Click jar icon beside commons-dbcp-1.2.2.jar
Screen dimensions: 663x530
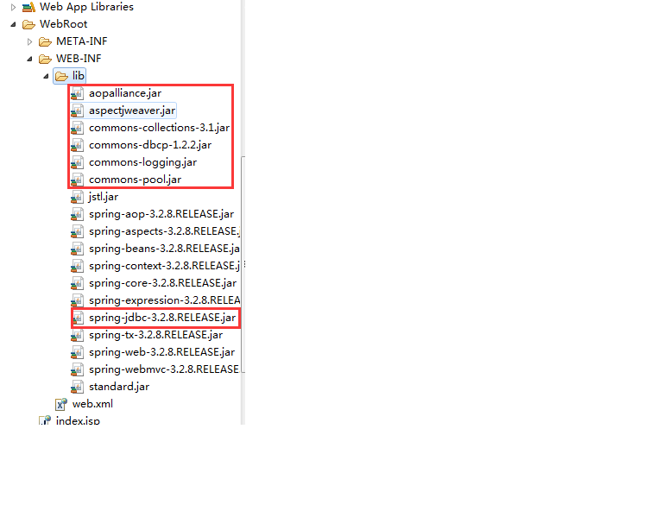(77, 145)
